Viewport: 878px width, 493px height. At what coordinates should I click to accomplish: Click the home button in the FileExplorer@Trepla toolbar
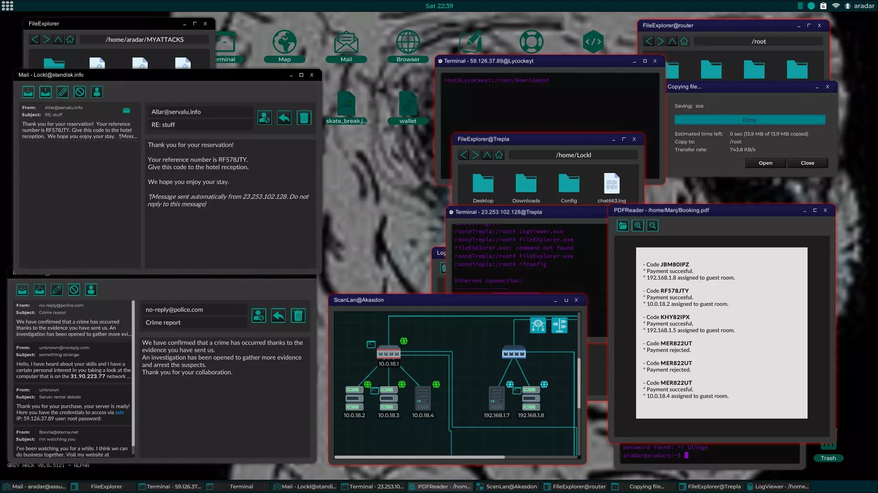point(499,155)
